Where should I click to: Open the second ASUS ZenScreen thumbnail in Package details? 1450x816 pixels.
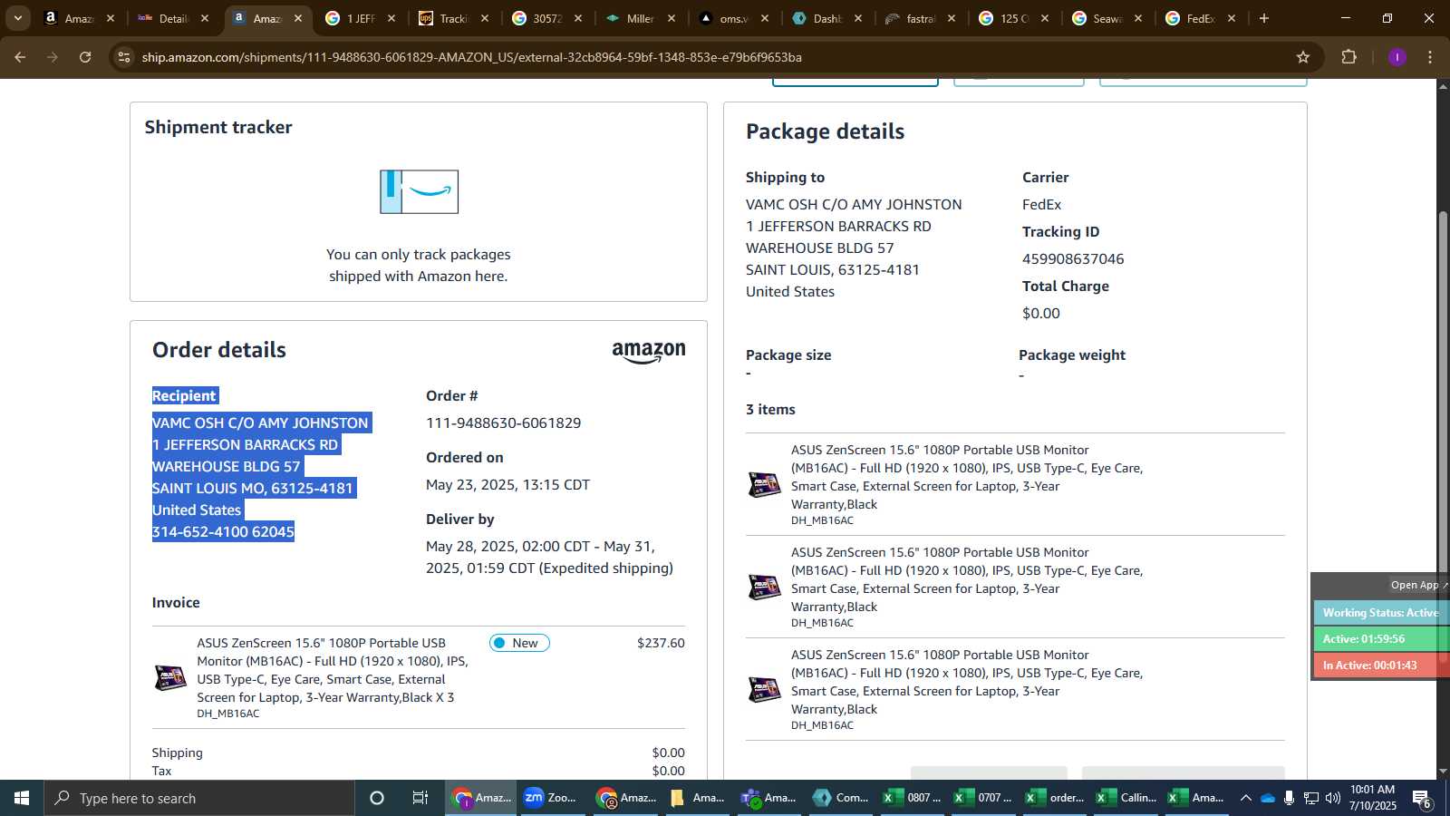point(764,587)
